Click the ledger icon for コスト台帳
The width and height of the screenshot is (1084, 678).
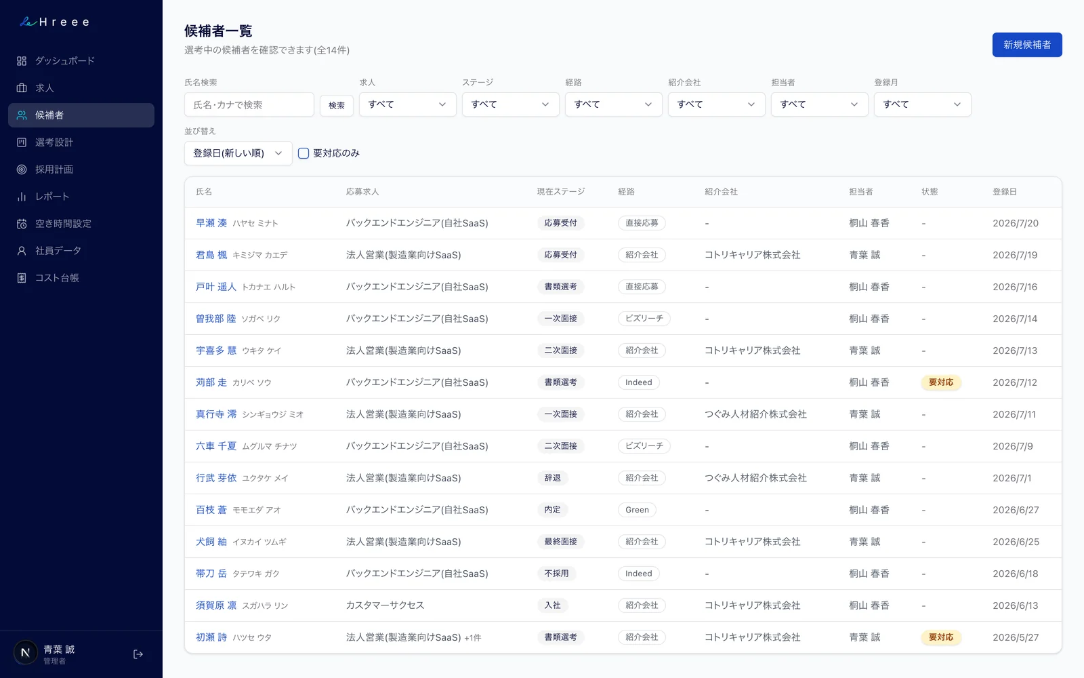(x=22, y=278)
